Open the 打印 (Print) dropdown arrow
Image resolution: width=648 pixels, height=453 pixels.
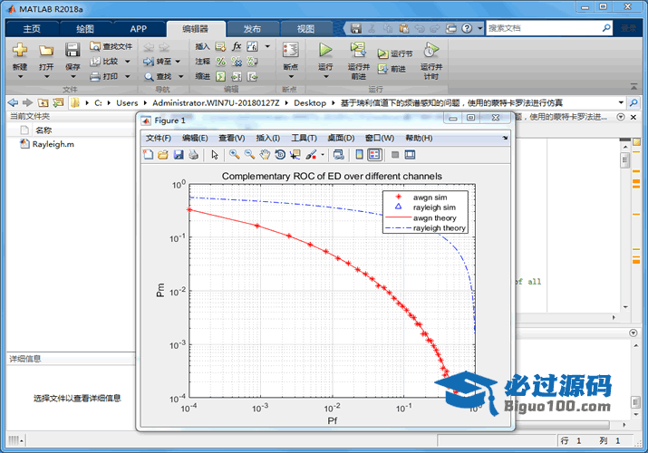coord(127,76)
